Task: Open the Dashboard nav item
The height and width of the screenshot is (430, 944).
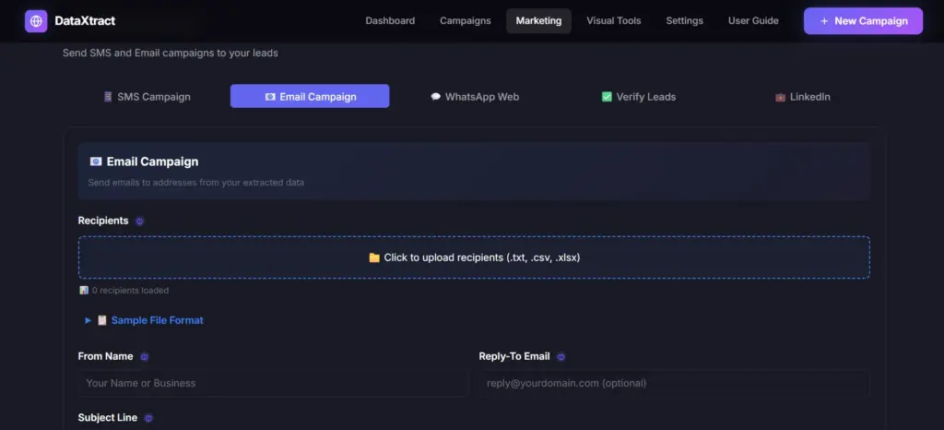Action: pos(390,21)
